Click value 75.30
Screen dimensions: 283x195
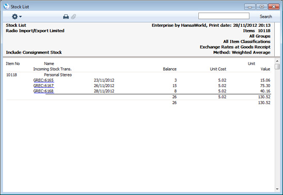(x=265, y=86)
